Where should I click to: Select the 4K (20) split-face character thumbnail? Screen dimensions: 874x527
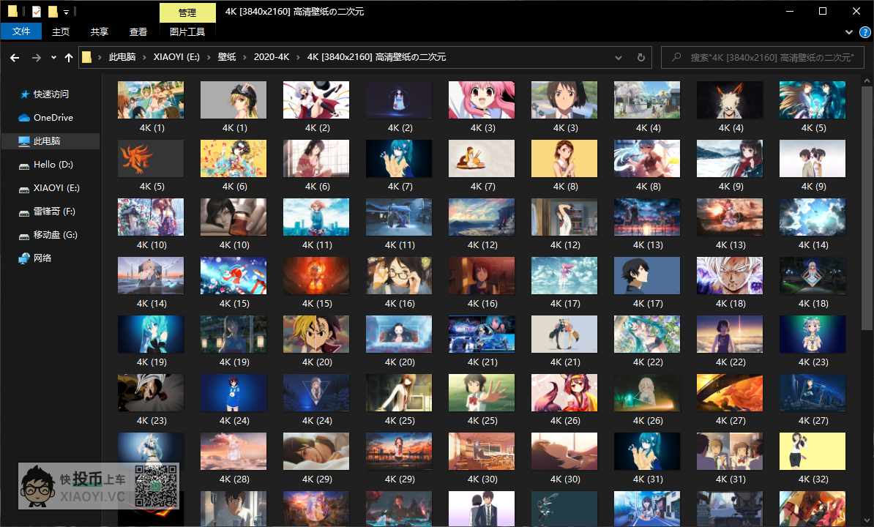coord(316,334)
